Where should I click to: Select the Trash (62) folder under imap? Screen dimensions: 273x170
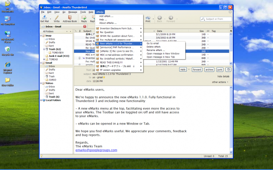pos(55,49)
